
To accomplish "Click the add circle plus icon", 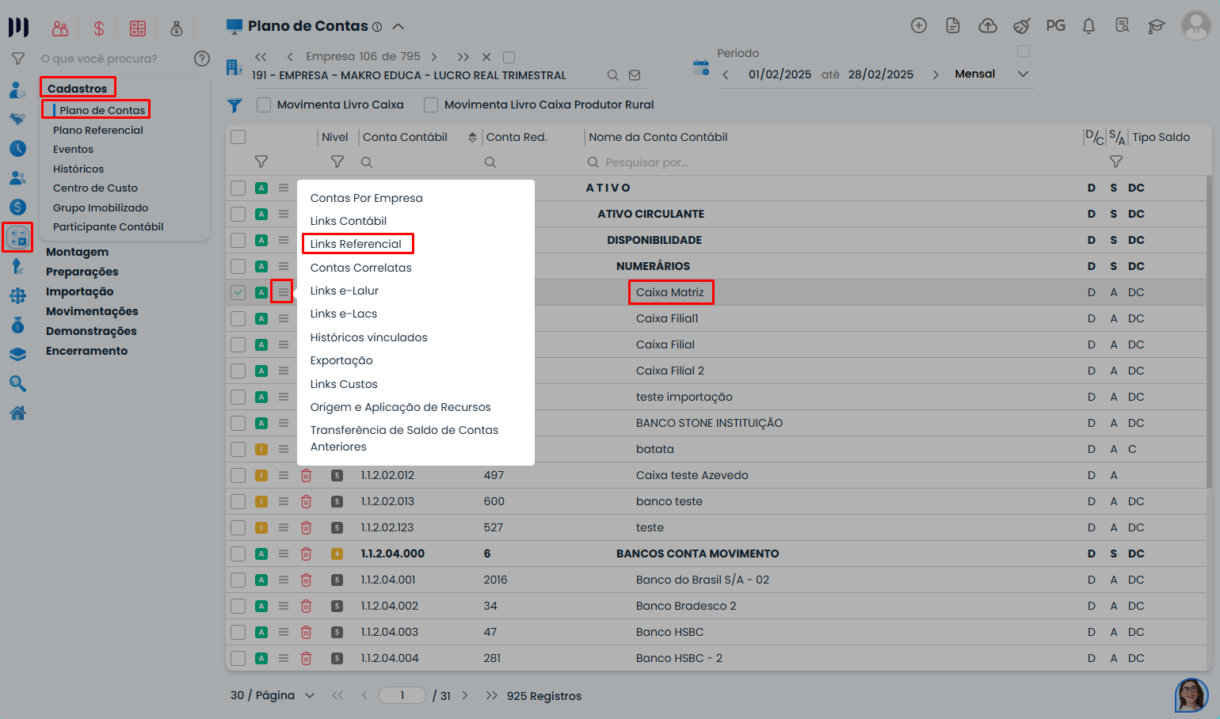I will (x=919, y=26).
